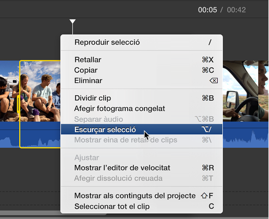Choose Seleccionar tot el clip
269x219 pixels.
[112, 206]
